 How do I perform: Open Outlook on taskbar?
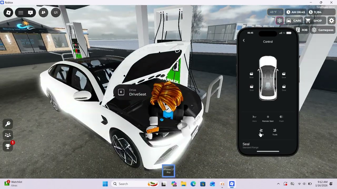212,184
